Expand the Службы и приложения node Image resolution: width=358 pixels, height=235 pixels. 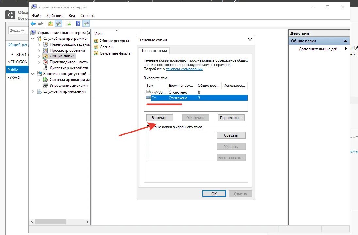point(33,92)
